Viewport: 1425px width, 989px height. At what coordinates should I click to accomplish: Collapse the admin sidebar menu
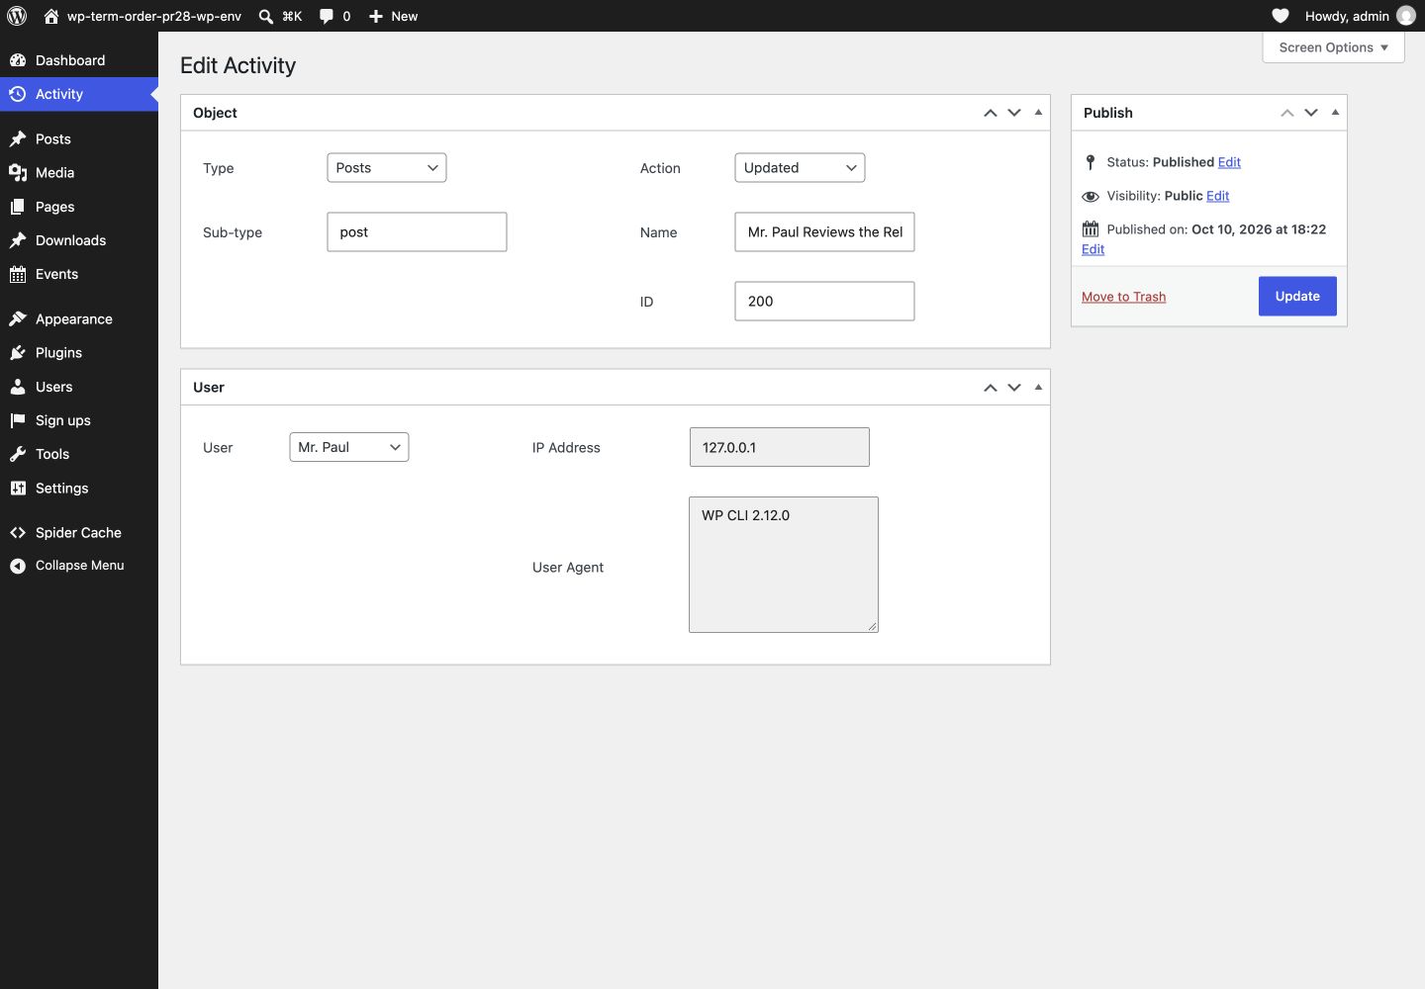tap(79, 566)
